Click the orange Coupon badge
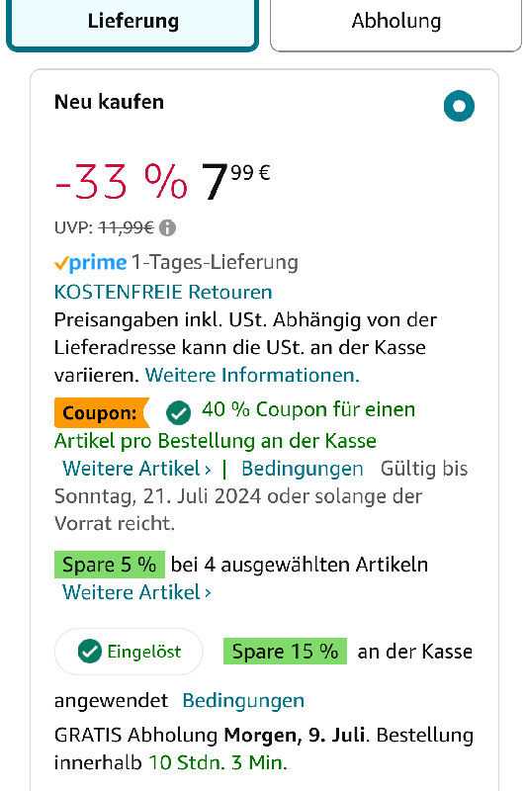 click(x=102, y=412)
